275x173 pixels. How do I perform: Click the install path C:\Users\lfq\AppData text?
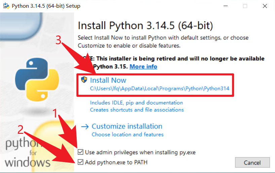point(160,88)
